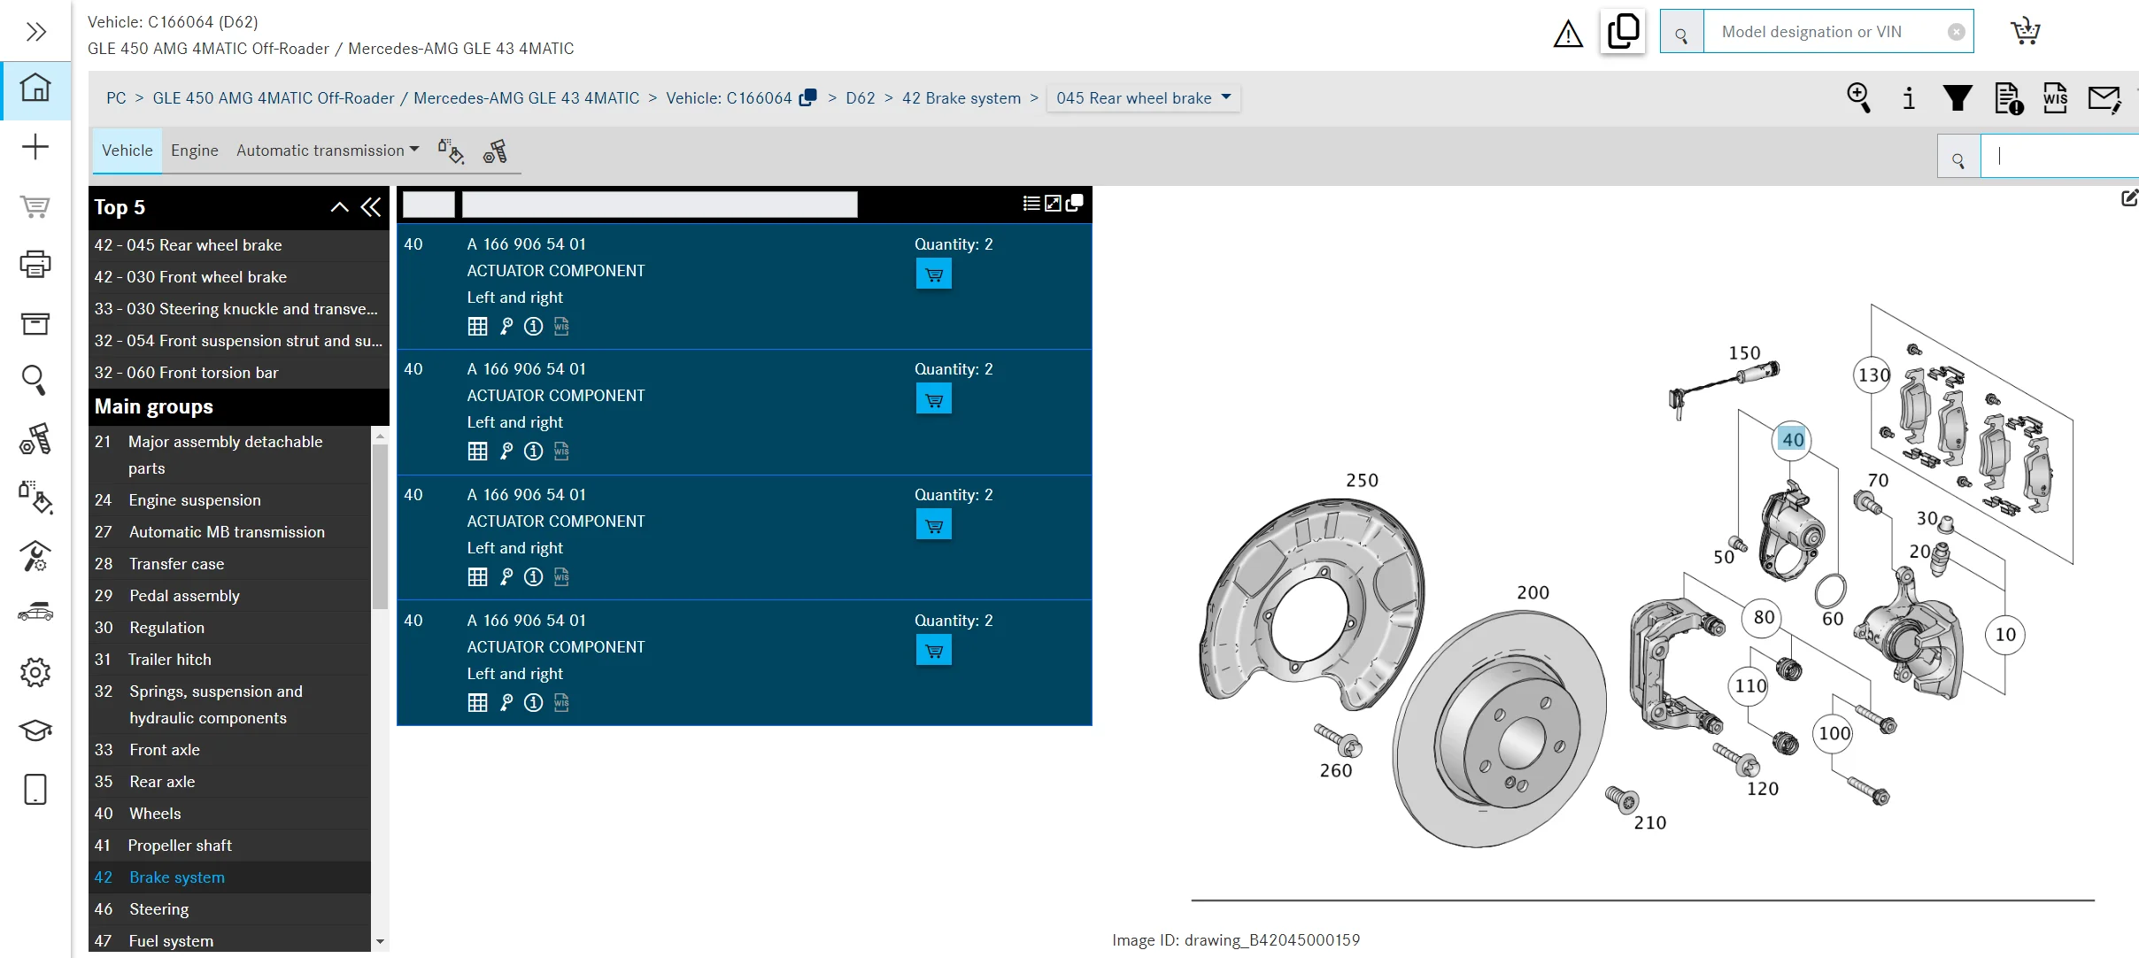
Task: Open the Automatic transmission dropdown
Action: 328,151
